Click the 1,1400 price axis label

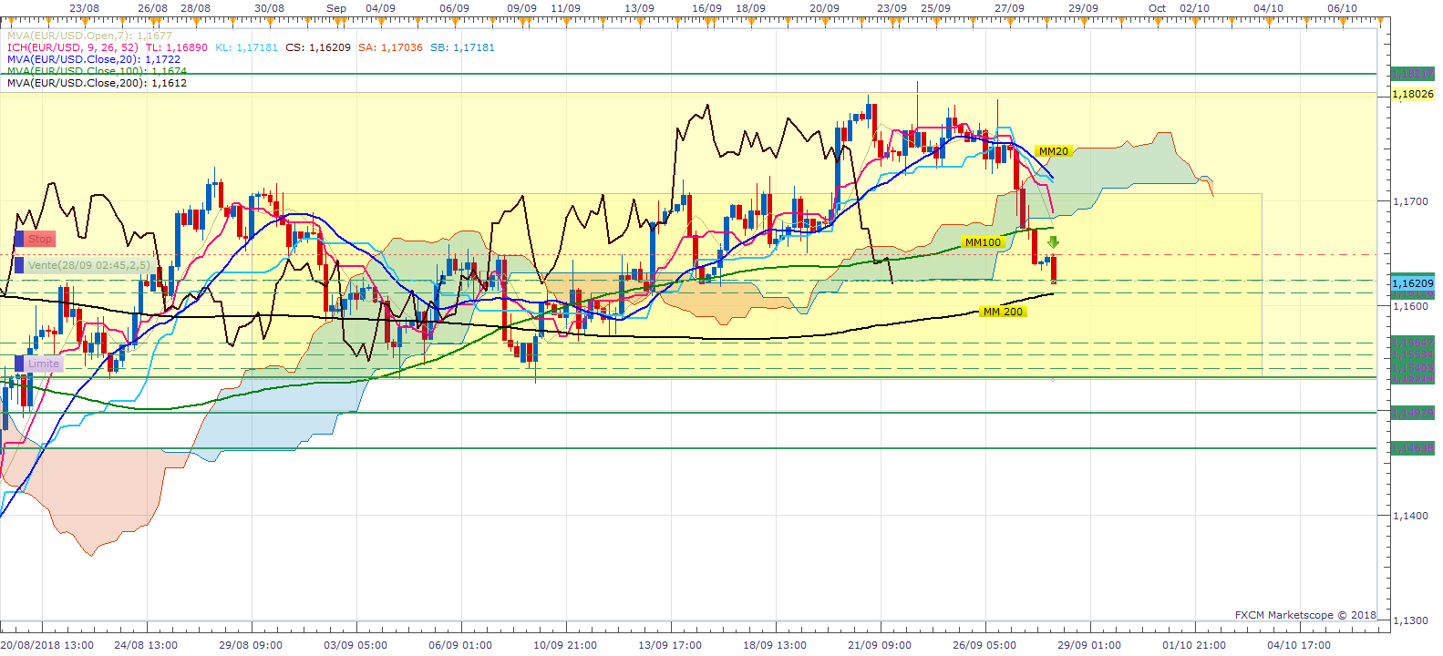click(x=1410, y=516)
